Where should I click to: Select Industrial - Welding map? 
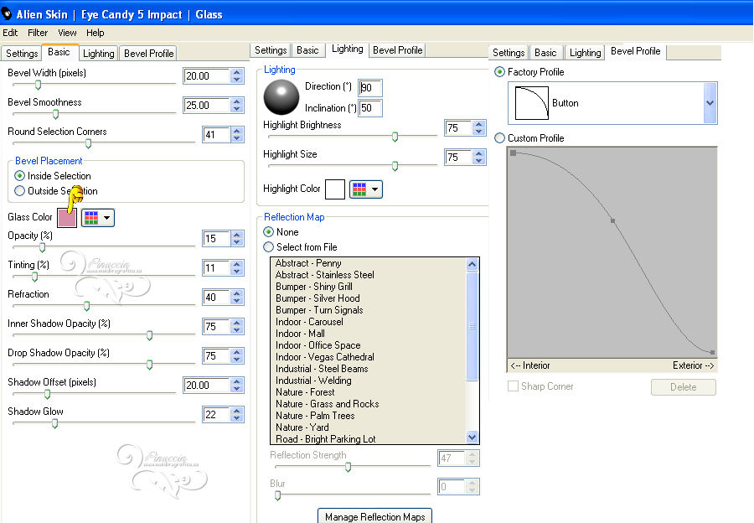[313, 381]
